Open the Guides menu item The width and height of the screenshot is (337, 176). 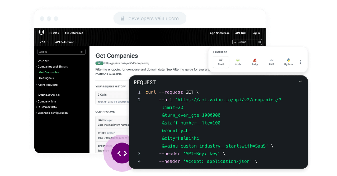pos(54,33)
